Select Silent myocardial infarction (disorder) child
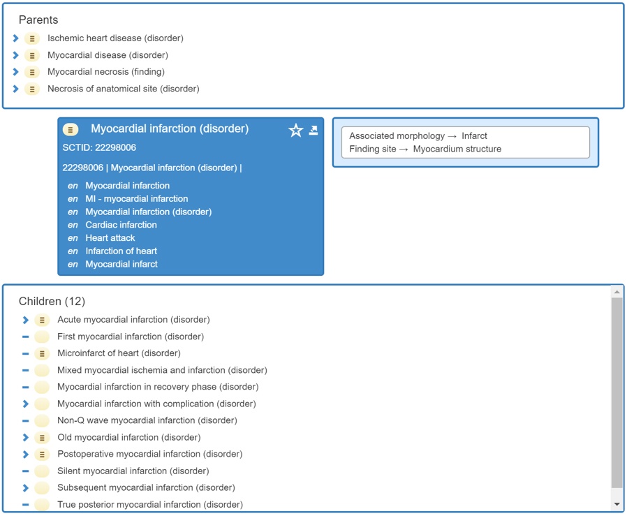Viewport: 627px width, 516px height. click(x=133, y=471)
